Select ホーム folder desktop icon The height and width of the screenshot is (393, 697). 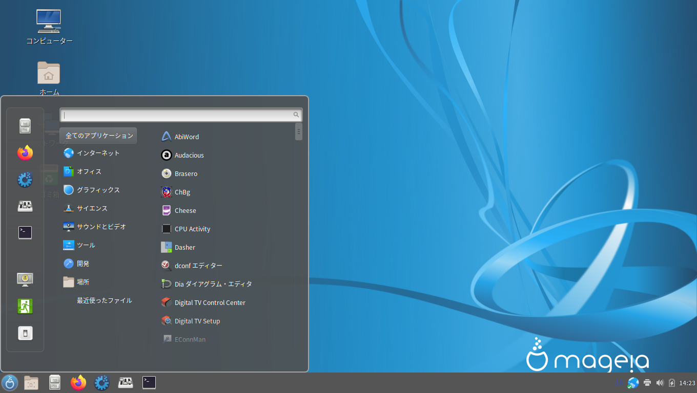pos(49,79)
